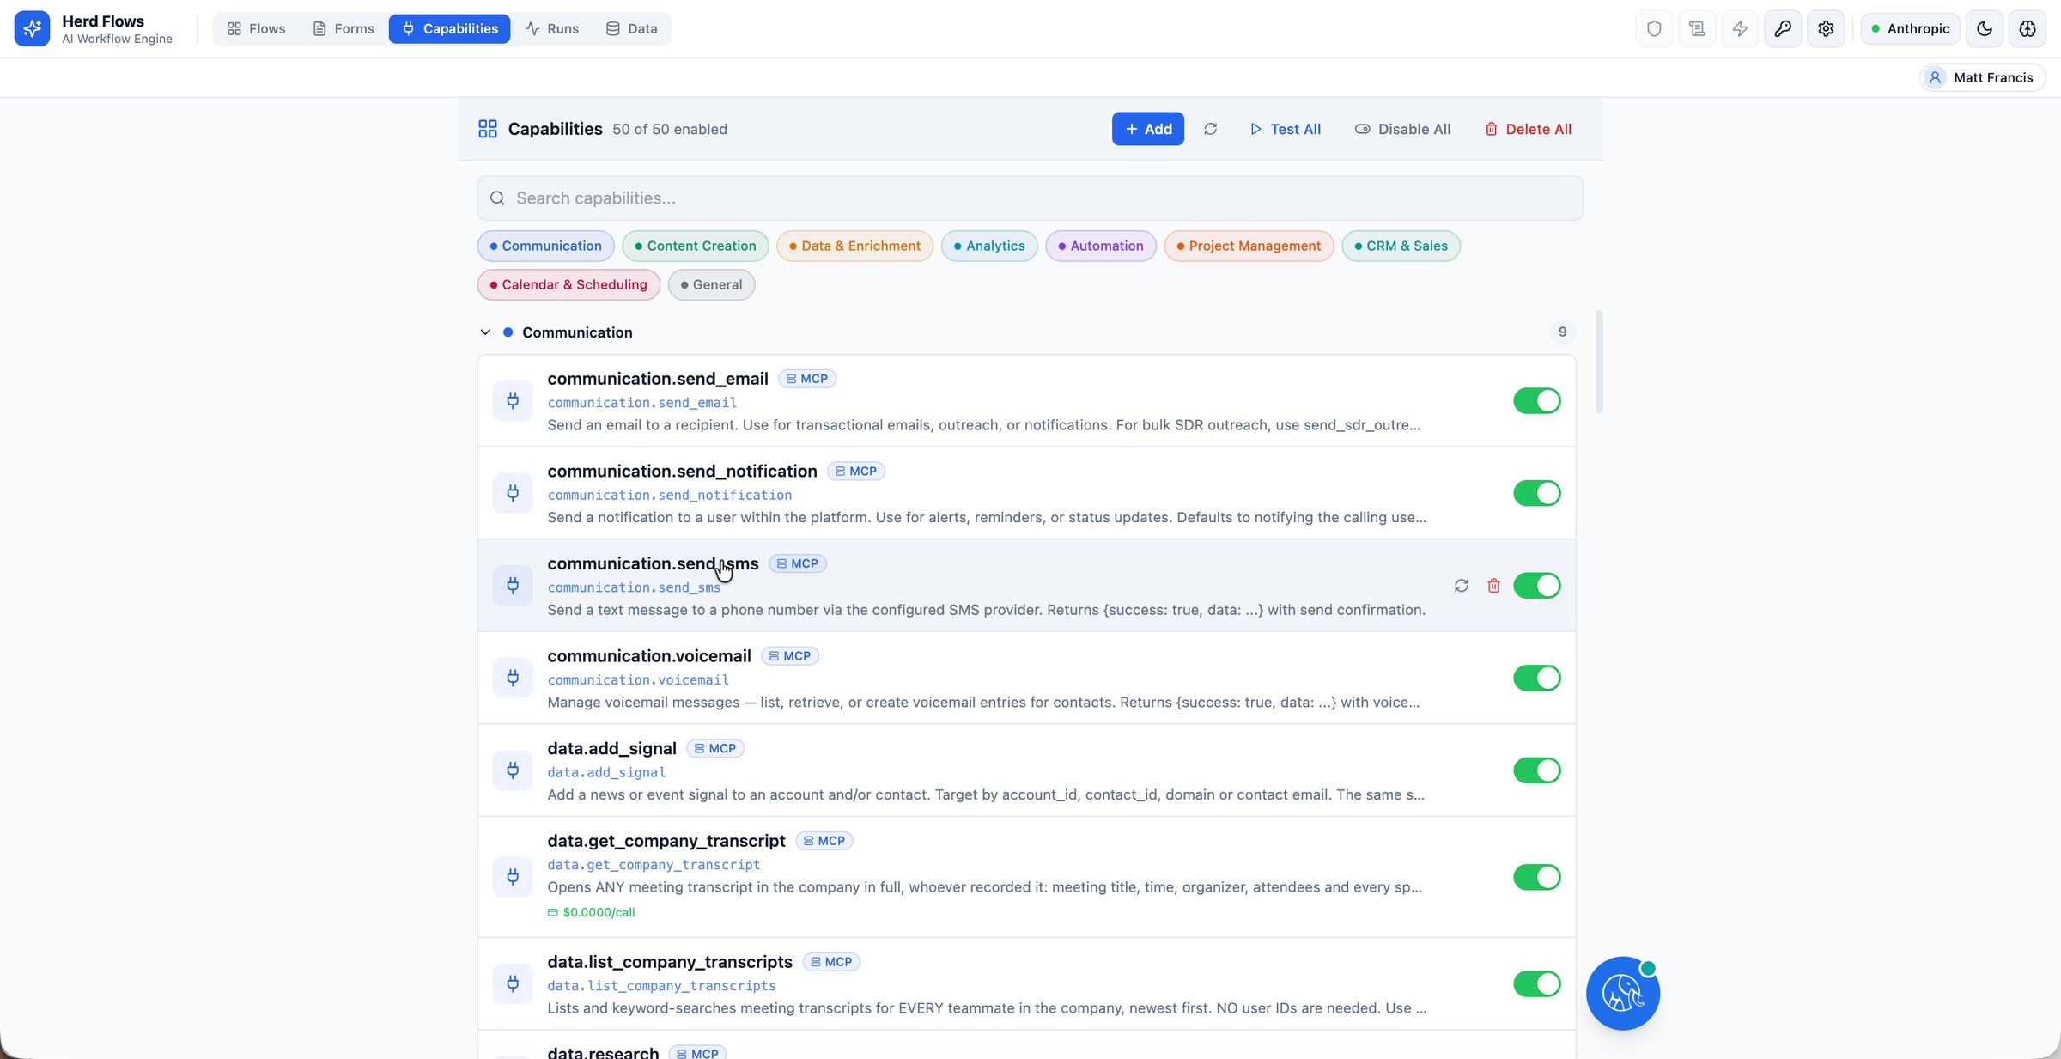Disable the communication.send_sms switch
Viewport: 2061px width, 1059px height.
1537,586
